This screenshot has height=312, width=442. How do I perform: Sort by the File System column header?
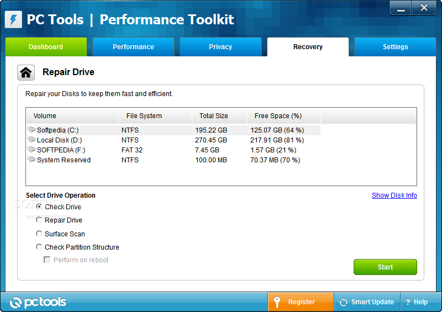155,116
